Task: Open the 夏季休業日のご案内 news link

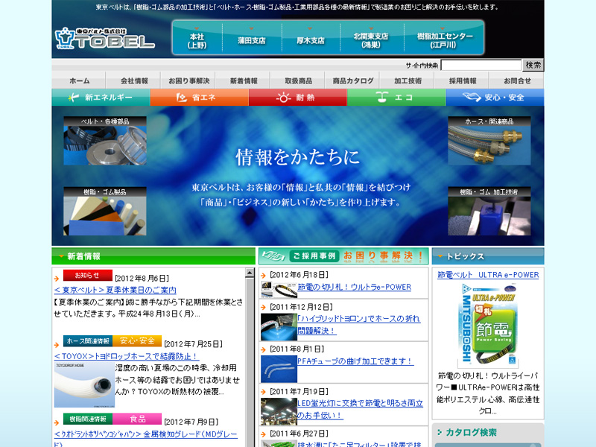Action: tap(115, 290)
